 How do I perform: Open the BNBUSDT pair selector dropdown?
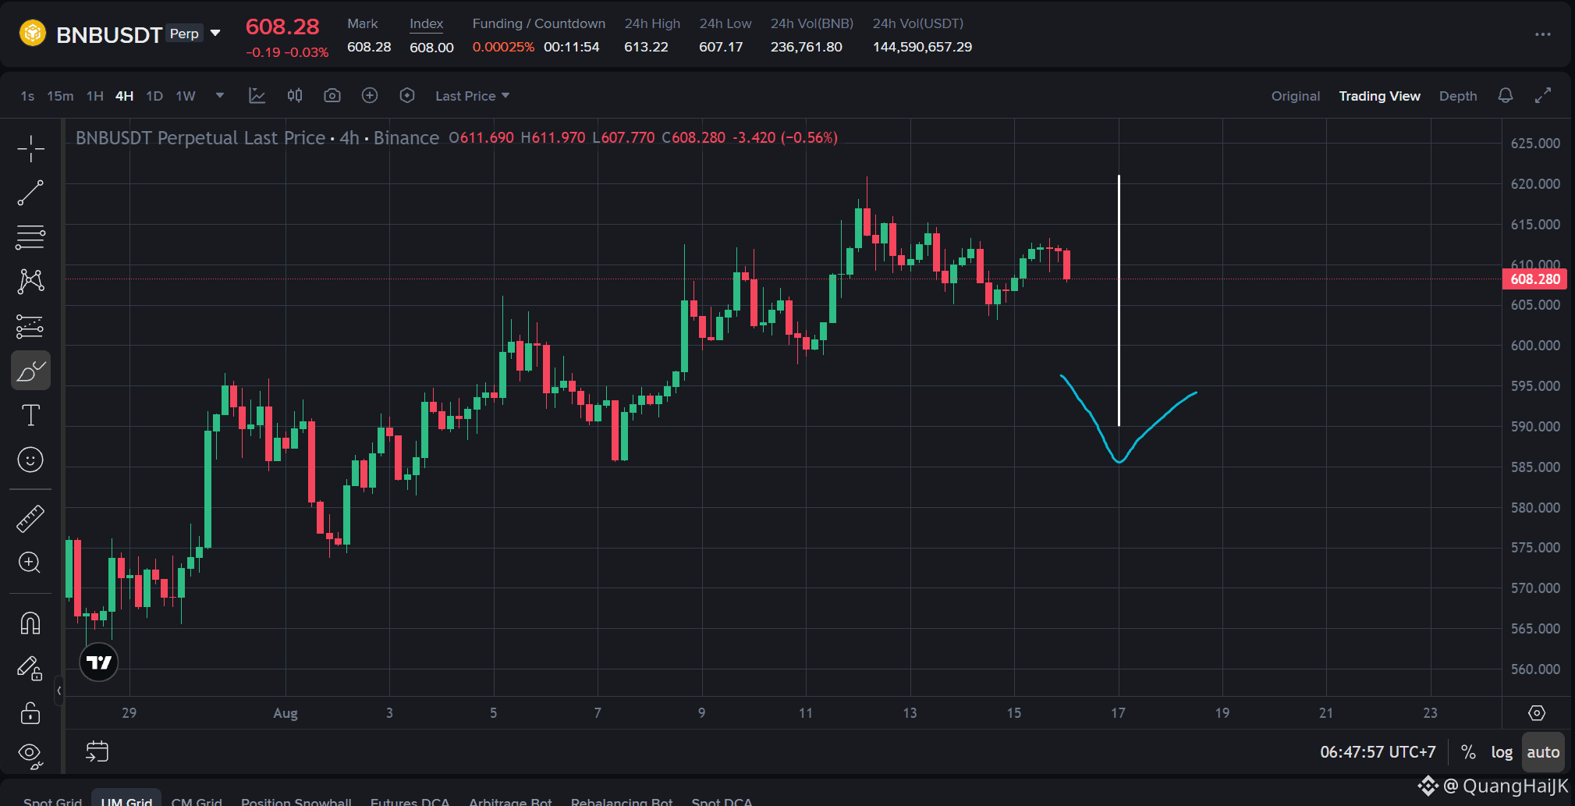point(215,34)
